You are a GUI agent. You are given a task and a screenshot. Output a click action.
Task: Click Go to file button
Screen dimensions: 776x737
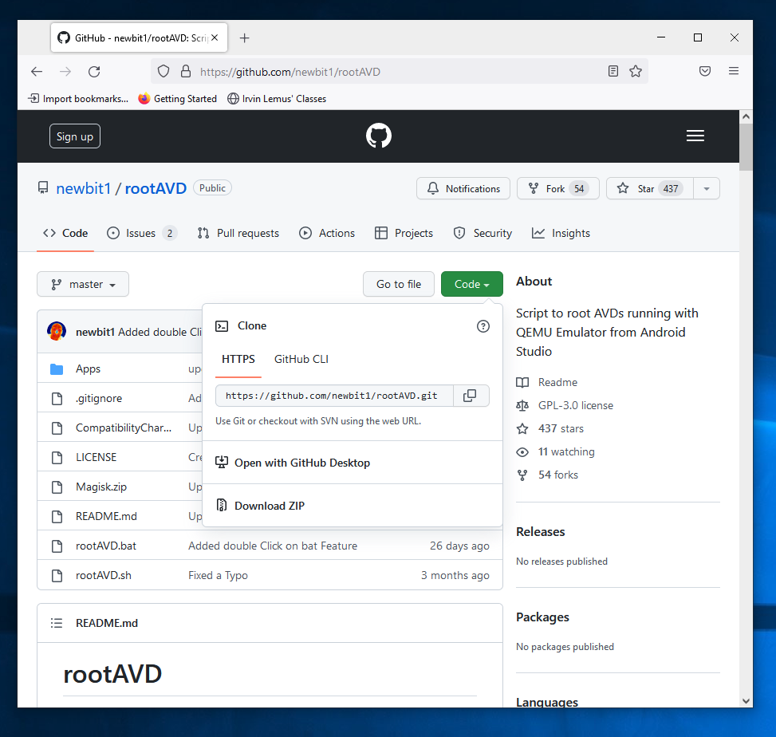click(x=399, y=284)
